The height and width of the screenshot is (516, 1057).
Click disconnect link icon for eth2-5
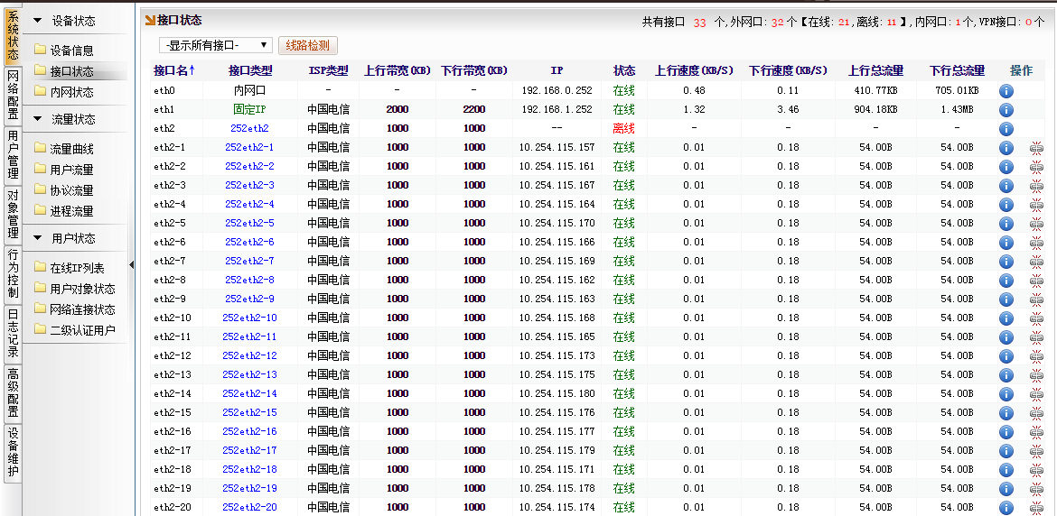tap(1036, 224)
